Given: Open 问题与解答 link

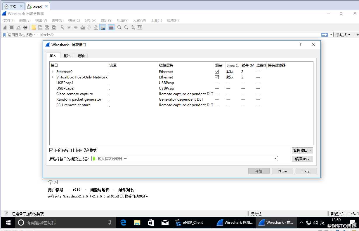Looking at the screenshot, I should [100, 190].
